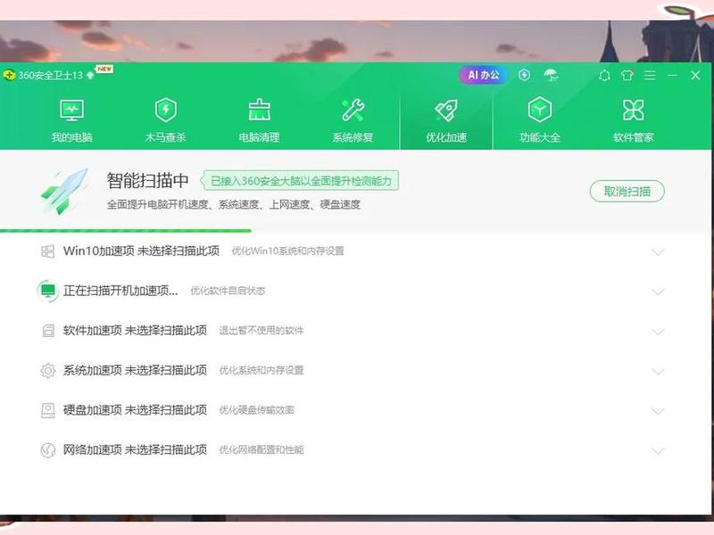Expand the 硬盘加速项 row chevron
The height and width of the screenshot is (535, 714).
658,411
